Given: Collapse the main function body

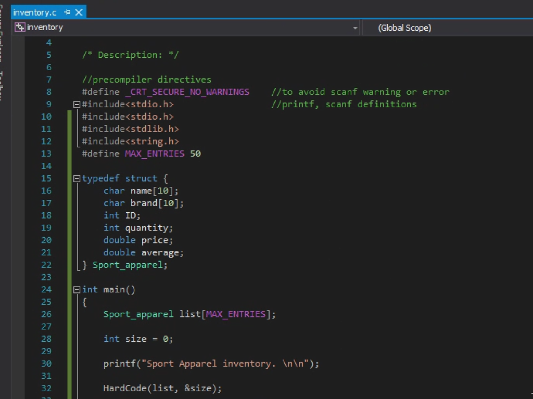Looking at the screenshot, I should [x=76, y=289].
